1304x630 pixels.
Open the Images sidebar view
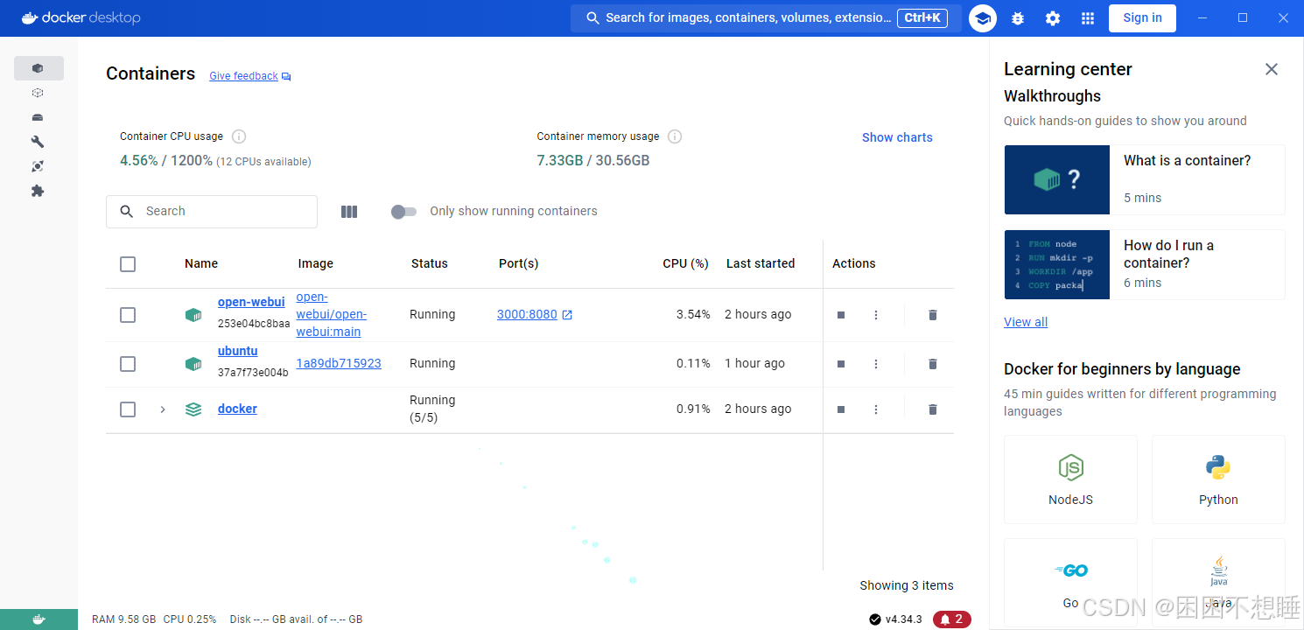pos(38,93)
